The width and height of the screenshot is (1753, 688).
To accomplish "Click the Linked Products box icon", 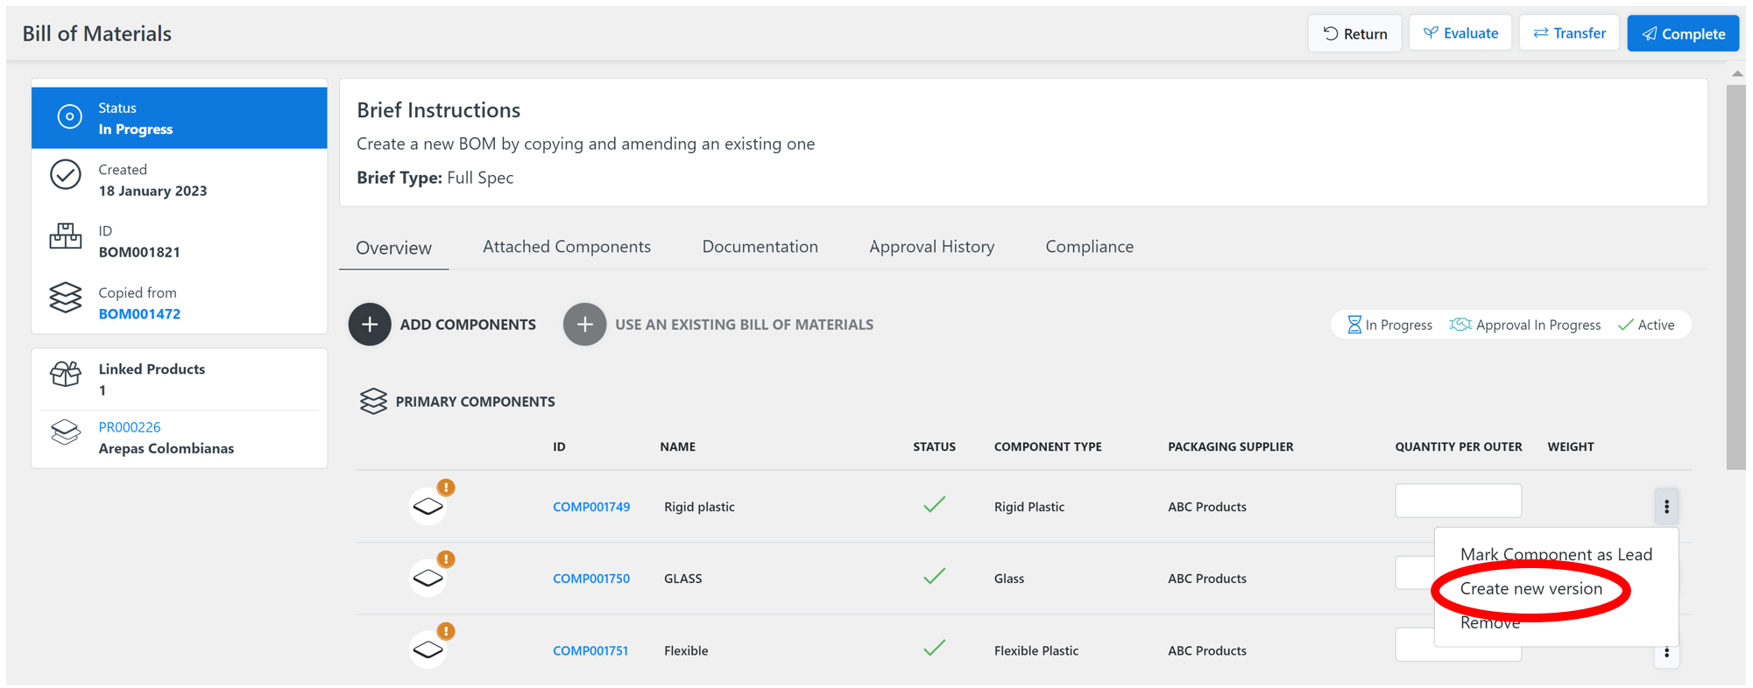I will (x=66, y=374).
